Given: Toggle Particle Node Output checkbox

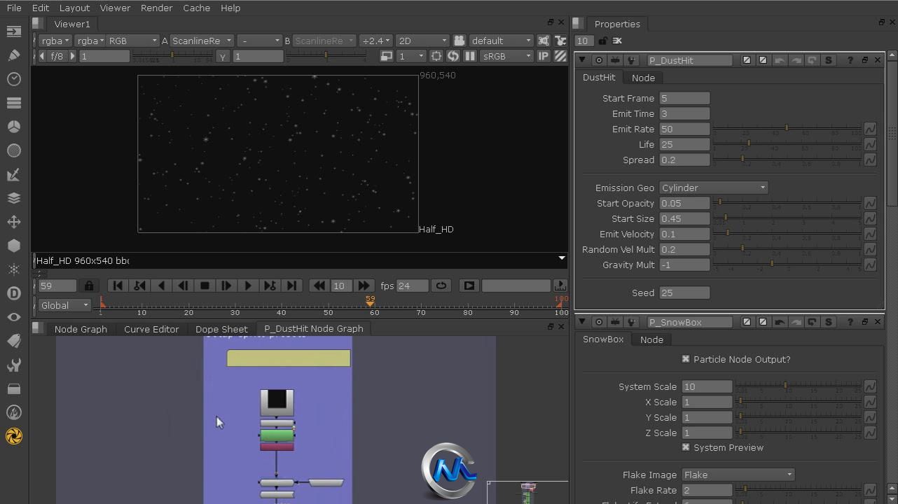Looking at the screenshot, I should [x=686, y=359].
